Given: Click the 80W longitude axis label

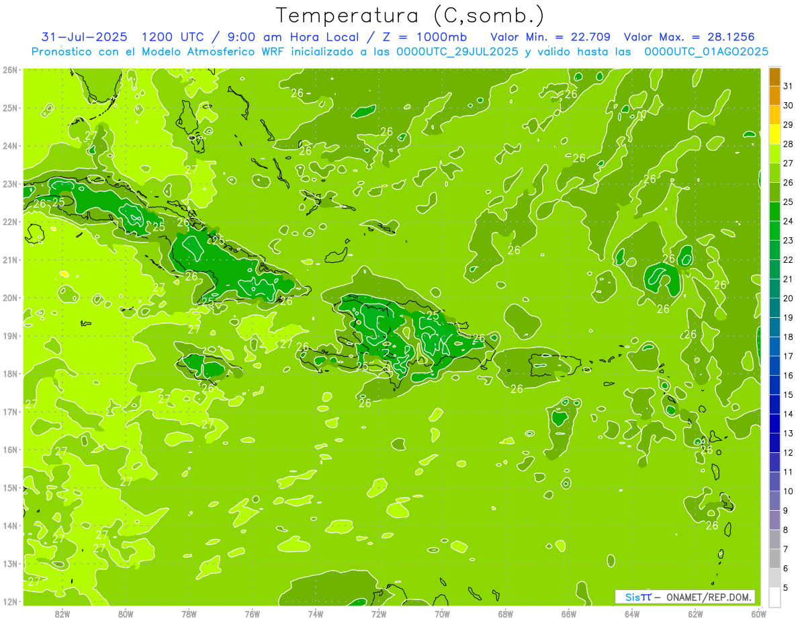Looking at the screenshot, I should [x=126, y=614].
